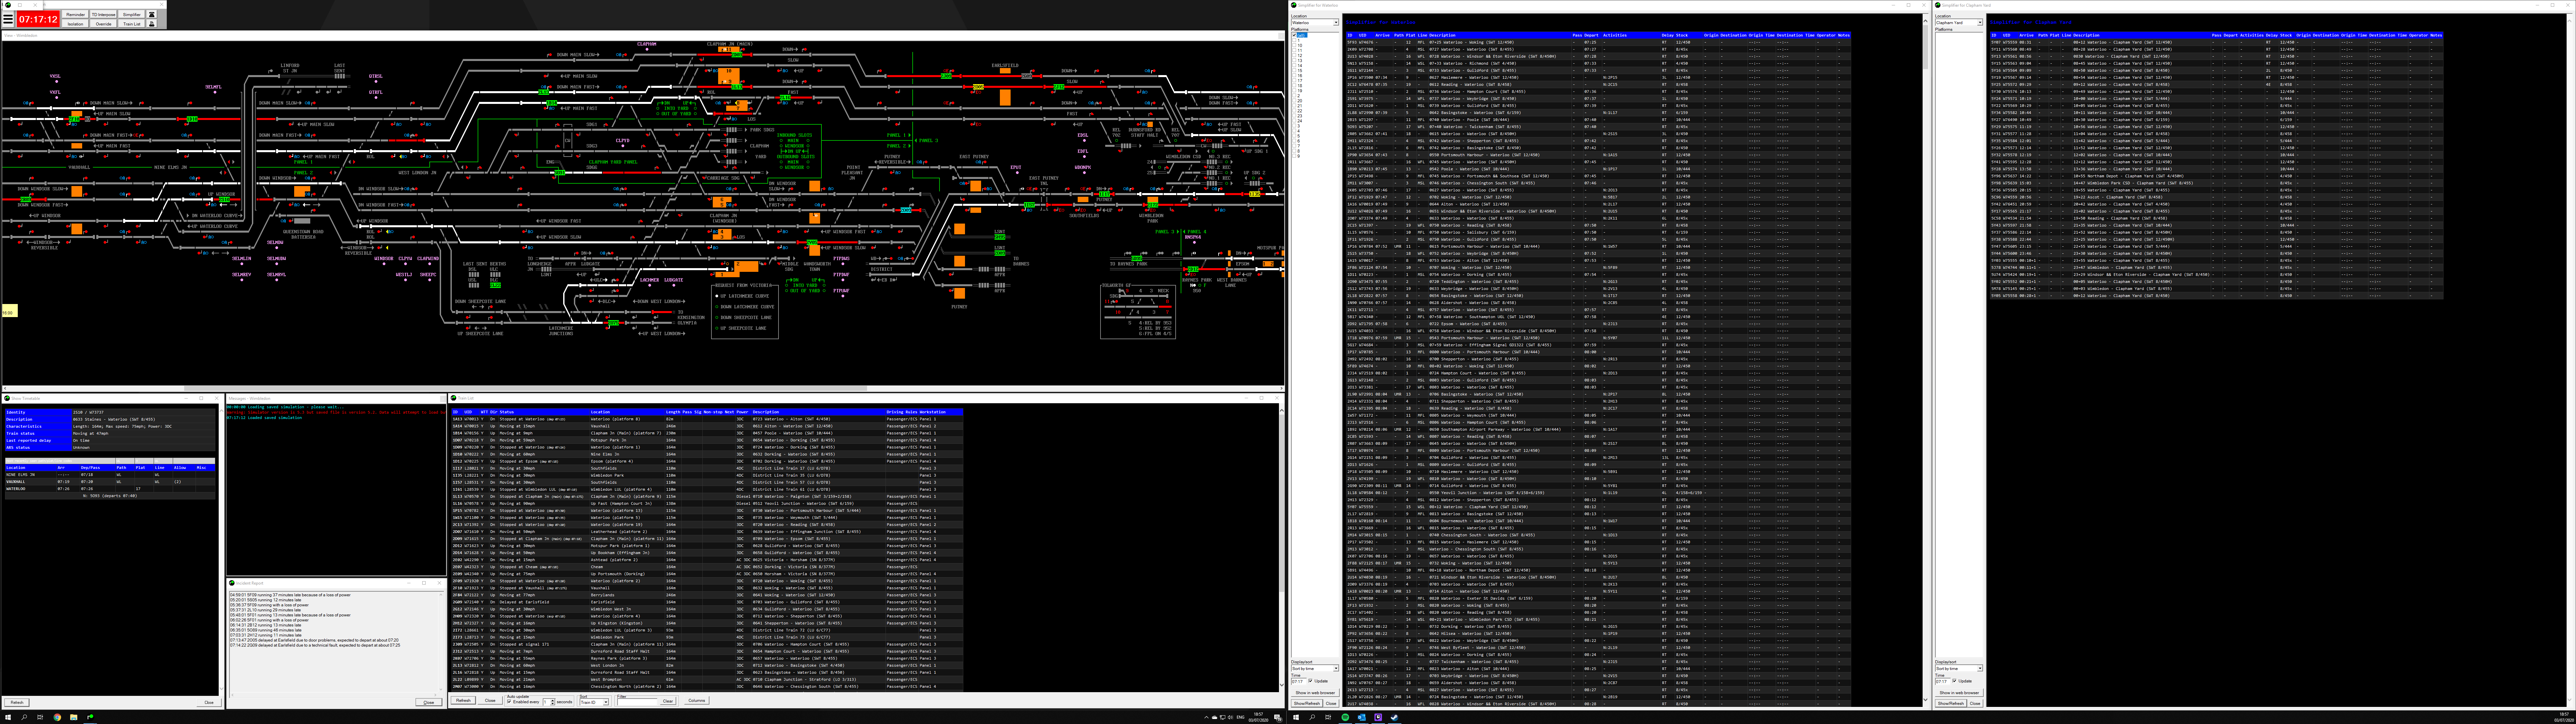This screenshot has height=724, width=2576.
Task: Open Windows Start on the left monitor taskbar
Action: point(8,717)
